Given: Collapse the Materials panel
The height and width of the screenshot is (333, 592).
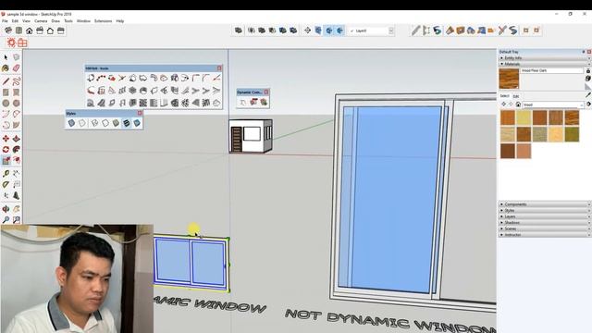Looking at the screenshot, I should coord(544,64).
